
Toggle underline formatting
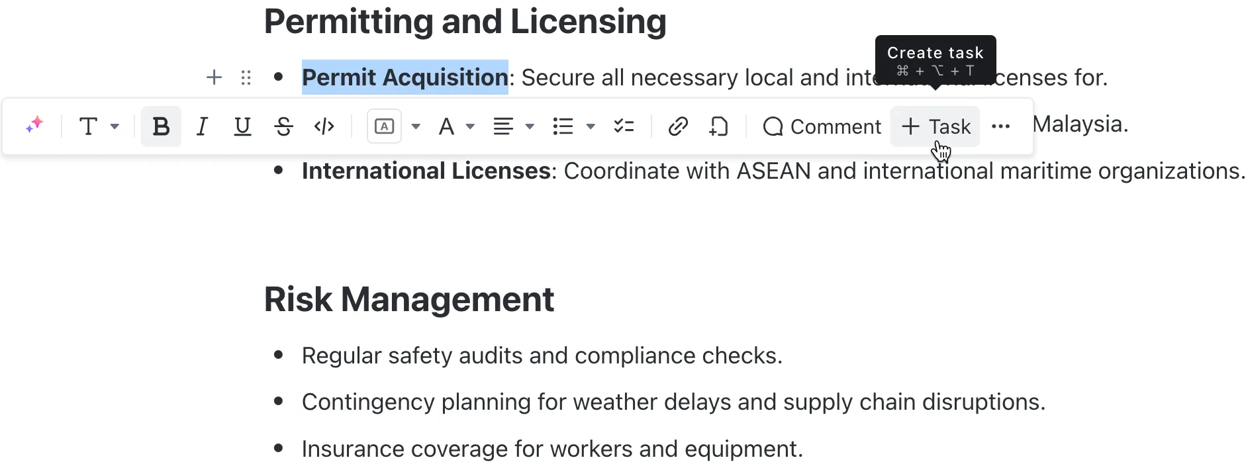pyautogui.click(x=242, y=126)
